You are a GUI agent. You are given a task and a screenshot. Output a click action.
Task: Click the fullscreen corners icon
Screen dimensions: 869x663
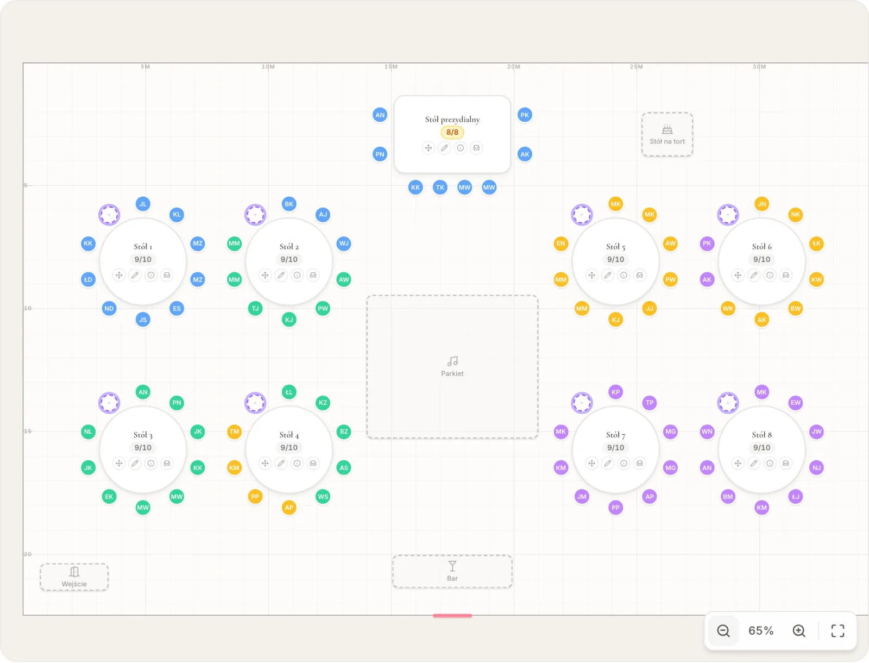pyautogui.click(x=838, y=630)
